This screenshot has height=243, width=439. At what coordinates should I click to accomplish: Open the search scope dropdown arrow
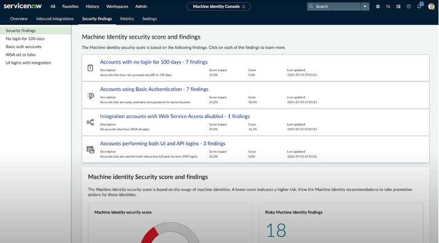pyautogui.click(x=365, y=7)
